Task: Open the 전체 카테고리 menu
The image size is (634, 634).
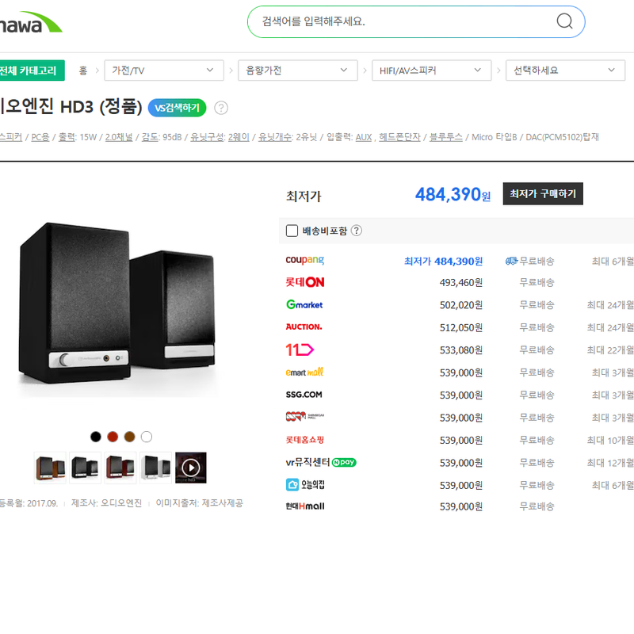Action: 32,71
